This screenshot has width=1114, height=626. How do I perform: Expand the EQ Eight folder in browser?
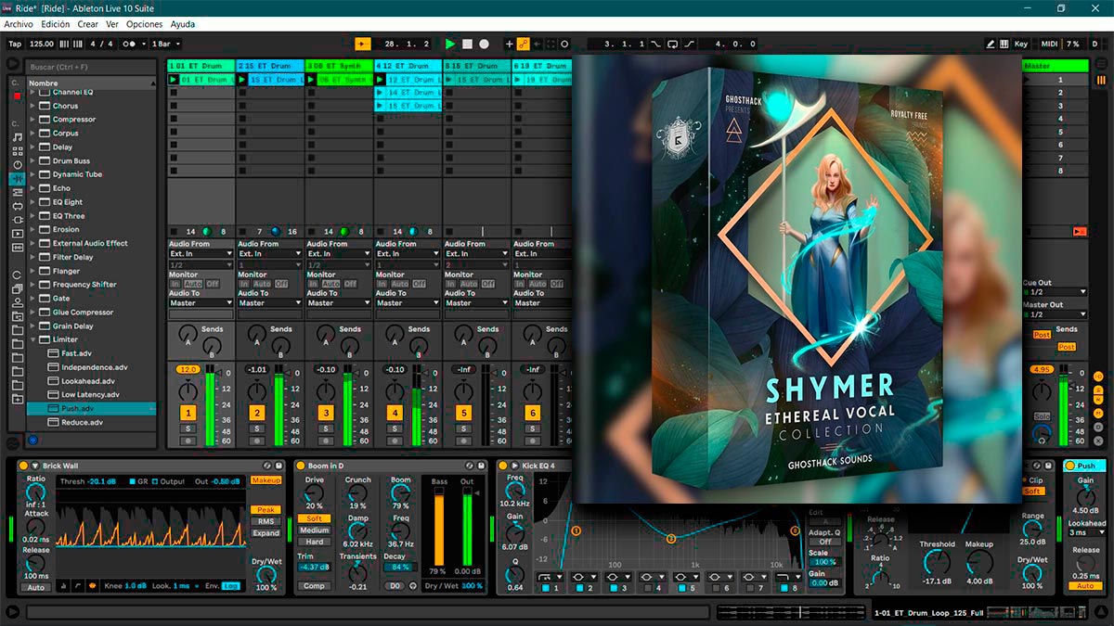coord(33,202)
